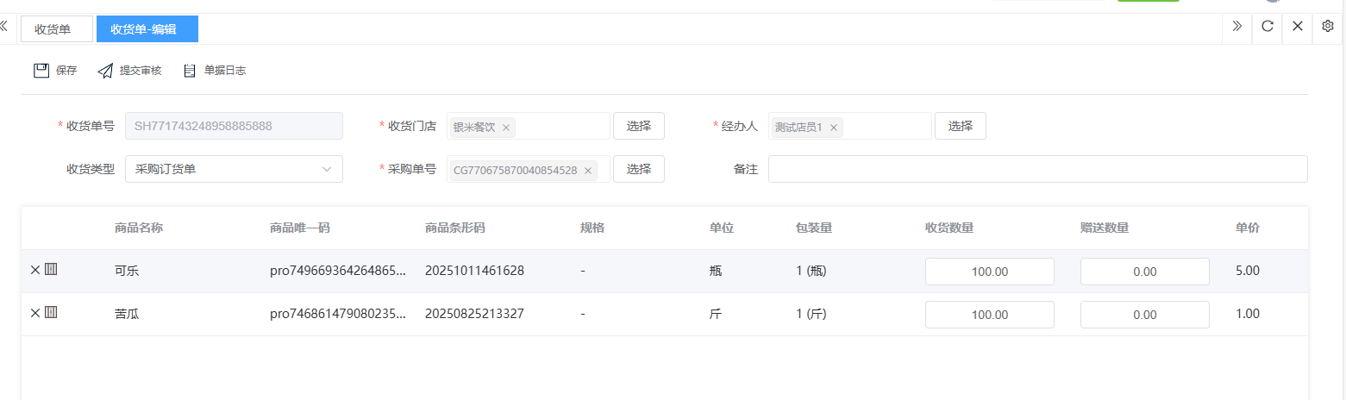The width and height of the screenshot is (1346, 400).
Task: Remove the 银米餐饮 store tag
Action: 506,128
